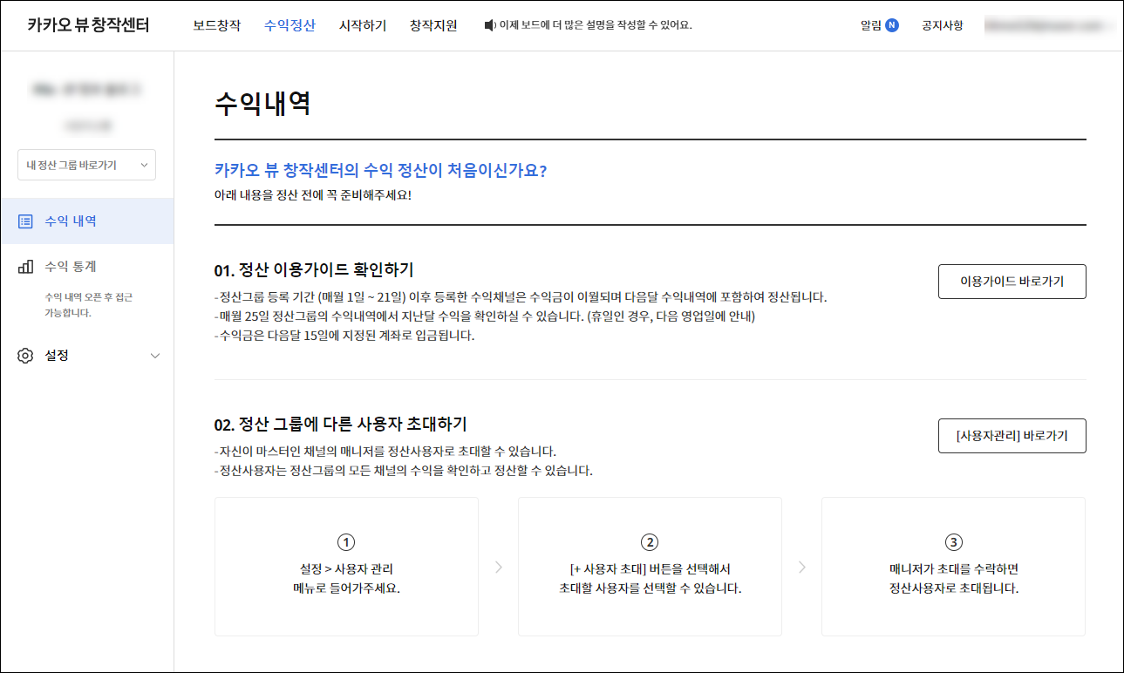This screenshot has height=673, width=1124.
Task: Click the step 3 circled number icon
Action: pyautogui.click(x=953, y=542)
